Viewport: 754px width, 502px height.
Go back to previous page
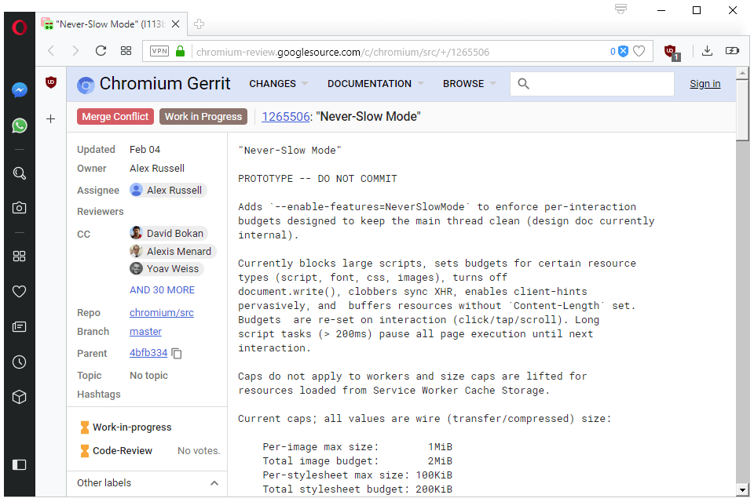tap(51, 51)
